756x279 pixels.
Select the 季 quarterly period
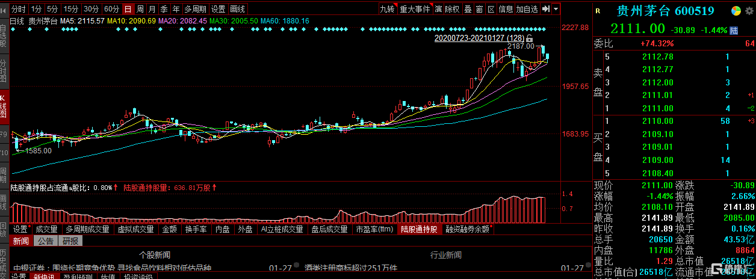[x=164, y=9]
